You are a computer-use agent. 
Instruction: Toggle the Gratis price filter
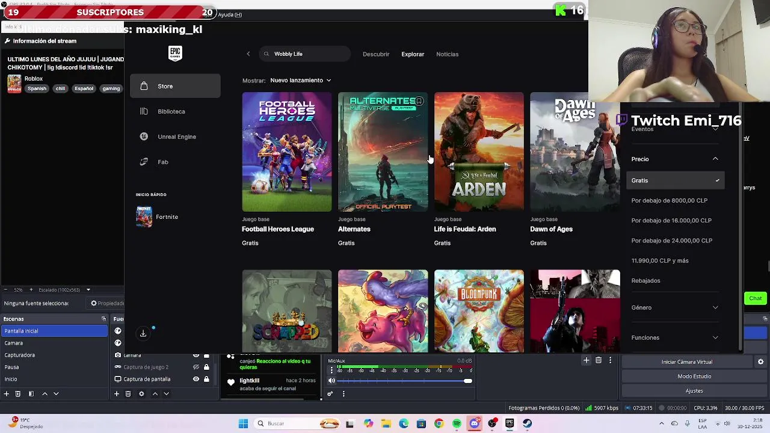coord(674,180)
